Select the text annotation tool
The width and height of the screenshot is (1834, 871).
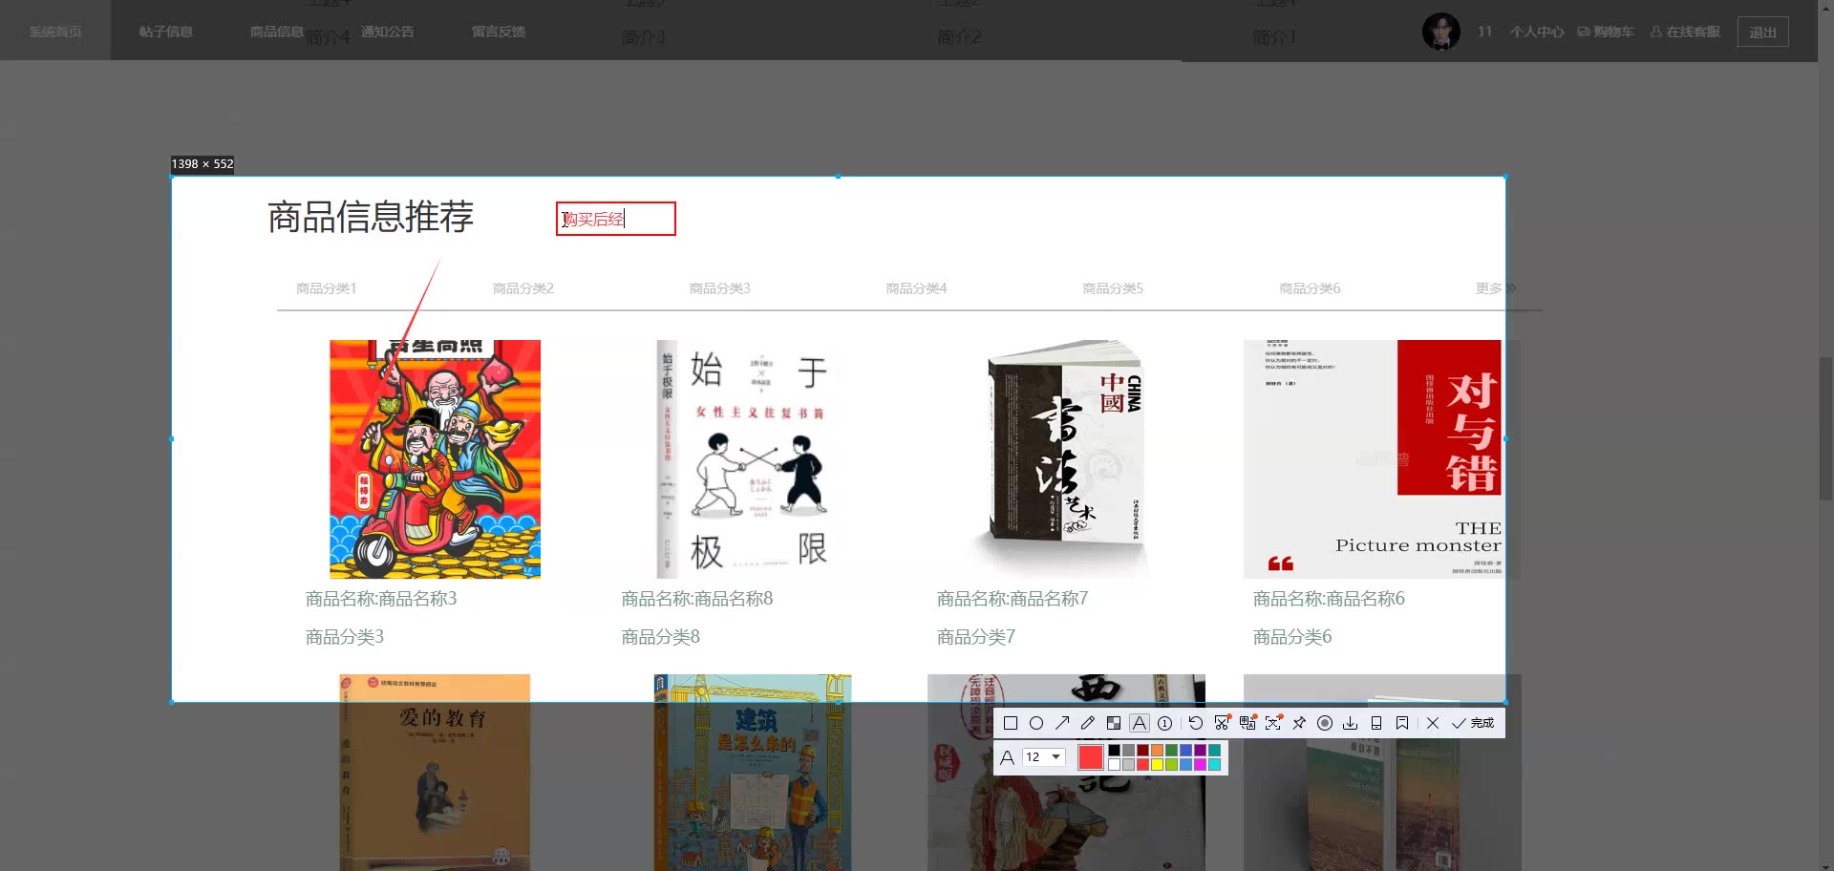tap(1140, 724)
